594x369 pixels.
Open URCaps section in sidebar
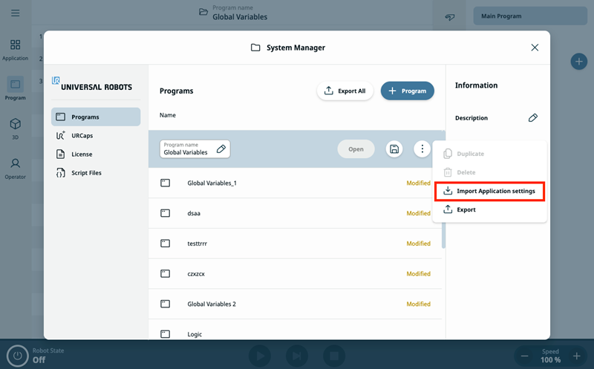[96, 135]
